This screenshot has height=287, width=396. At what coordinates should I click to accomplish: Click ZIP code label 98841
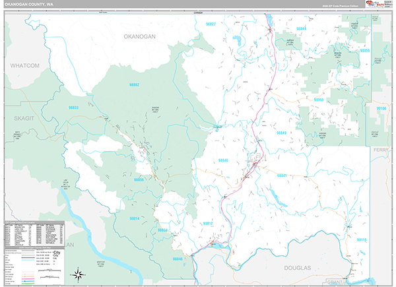coord(282,175)
